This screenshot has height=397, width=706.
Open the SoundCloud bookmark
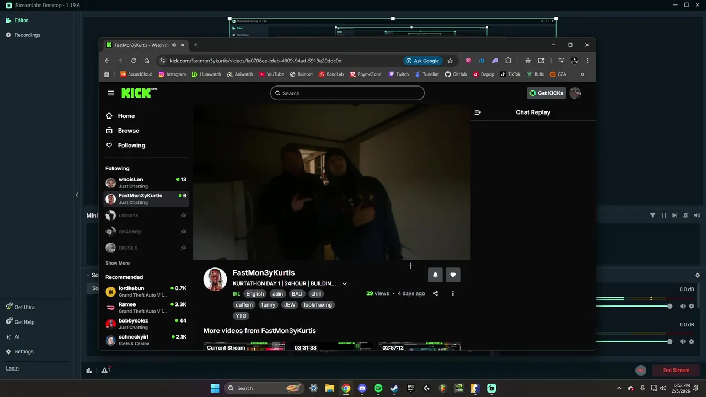point(136,74)
